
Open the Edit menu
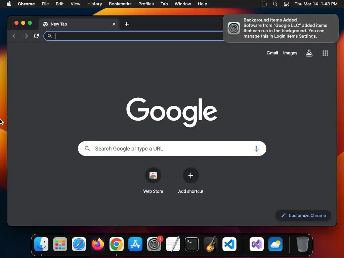click(x=60, y=4)
